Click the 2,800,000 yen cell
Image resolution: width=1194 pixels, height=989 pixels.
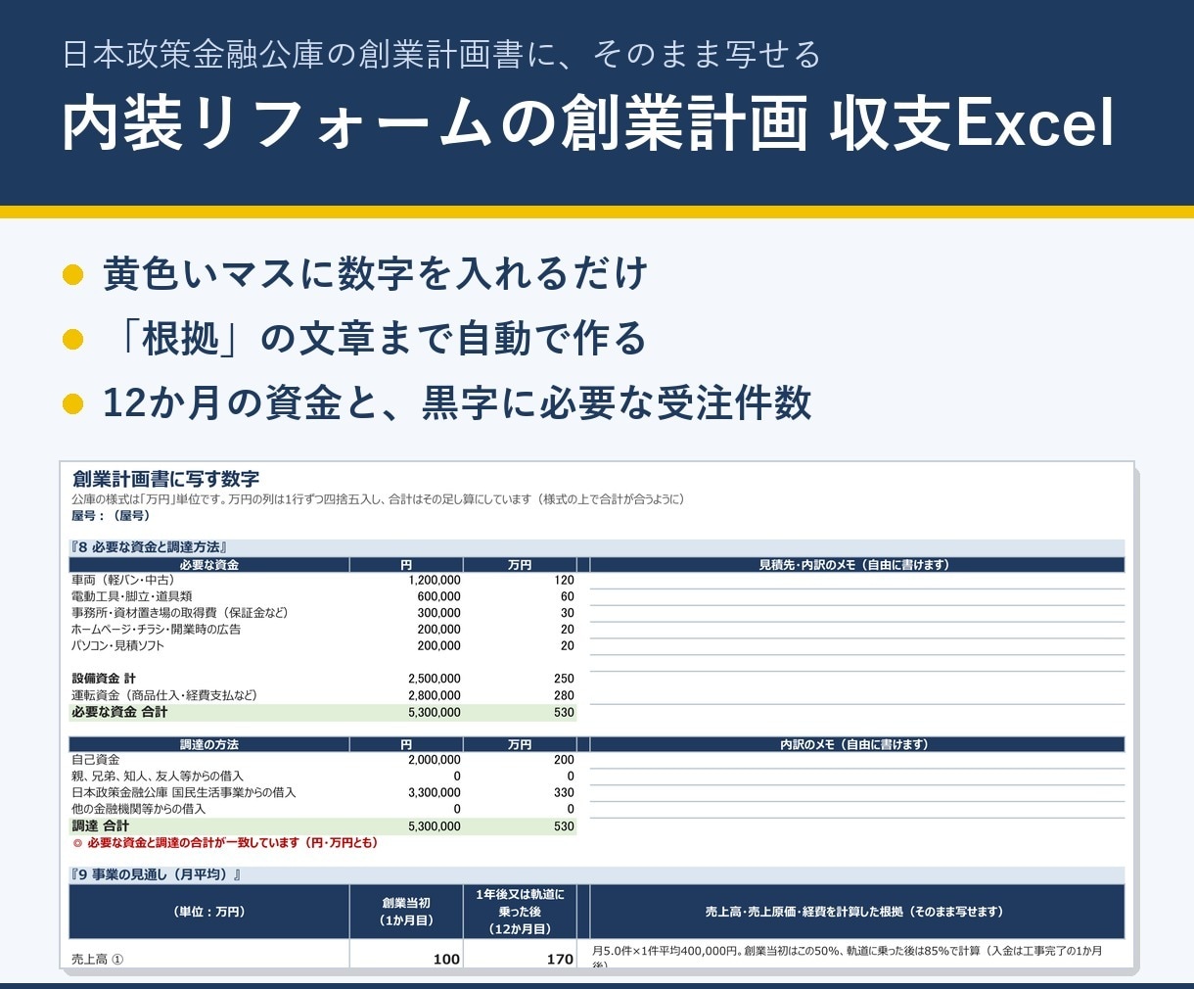click(435, 695)
